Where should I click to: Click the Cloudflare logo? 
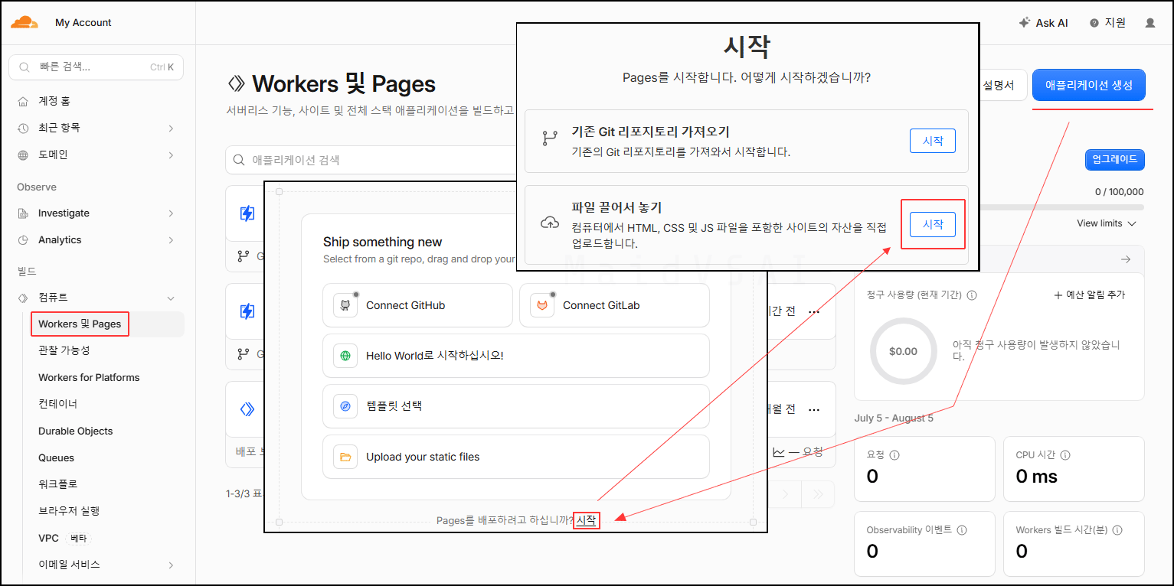click(25, 22)
